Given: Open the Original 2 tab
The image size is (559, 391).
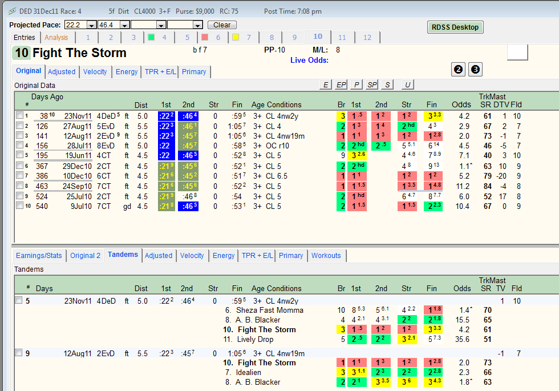Looking at the screenshot, I should 85,256.
